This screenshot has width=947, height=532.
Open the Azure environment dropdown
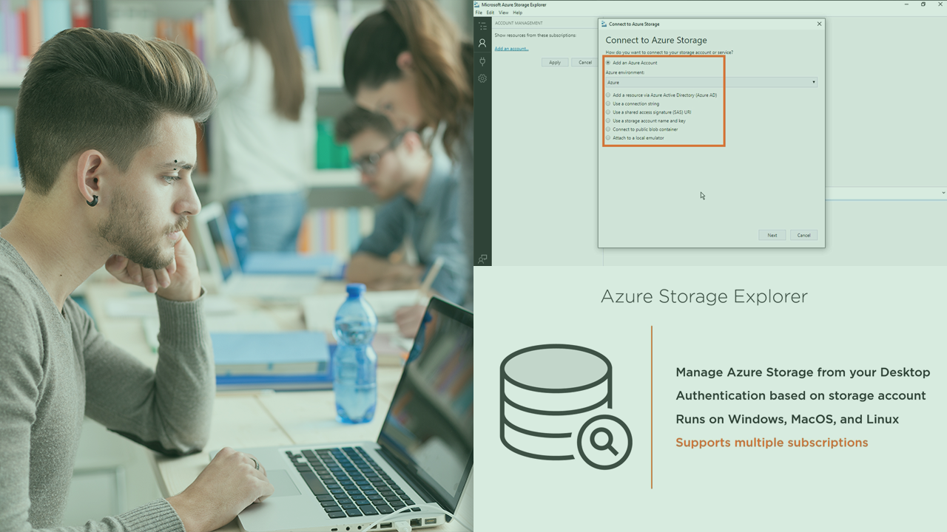[814, 82]
